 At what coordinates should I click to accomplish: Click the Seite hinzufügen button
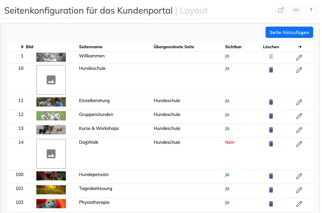click(x=289, y=32)
